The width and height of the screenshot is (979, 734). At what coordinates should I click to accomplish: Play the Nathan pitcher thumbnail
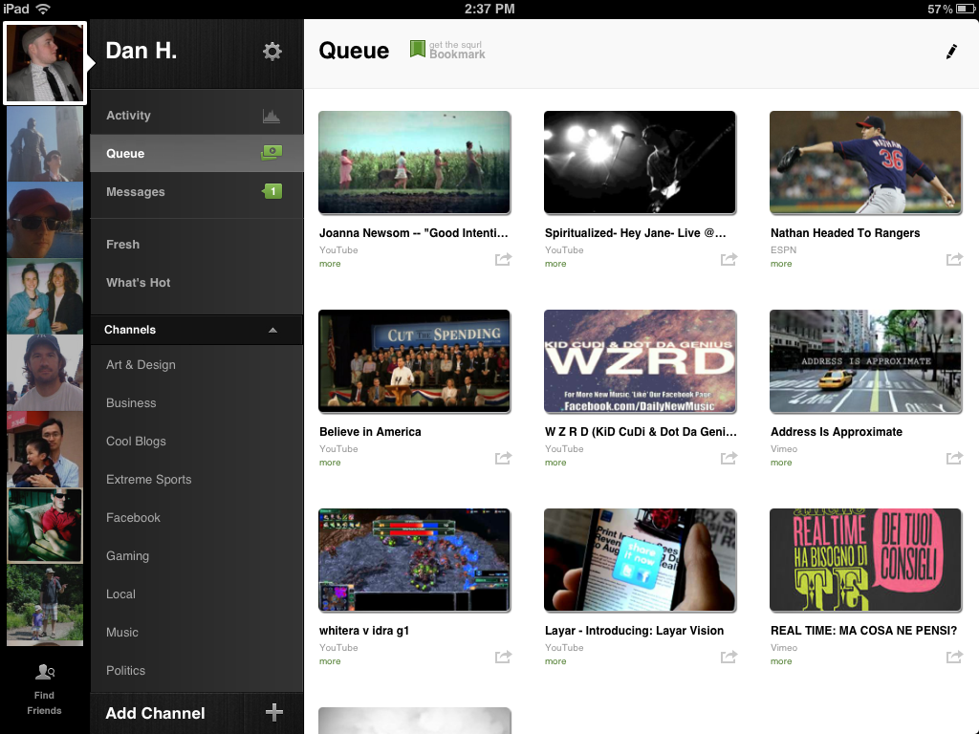pyautogui.click(x=865, y=162)
